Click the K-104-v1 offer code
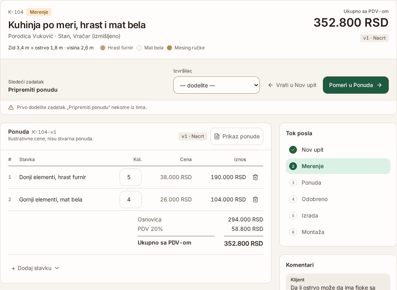The width and height of the screenshot is (397, 290). 44,132
